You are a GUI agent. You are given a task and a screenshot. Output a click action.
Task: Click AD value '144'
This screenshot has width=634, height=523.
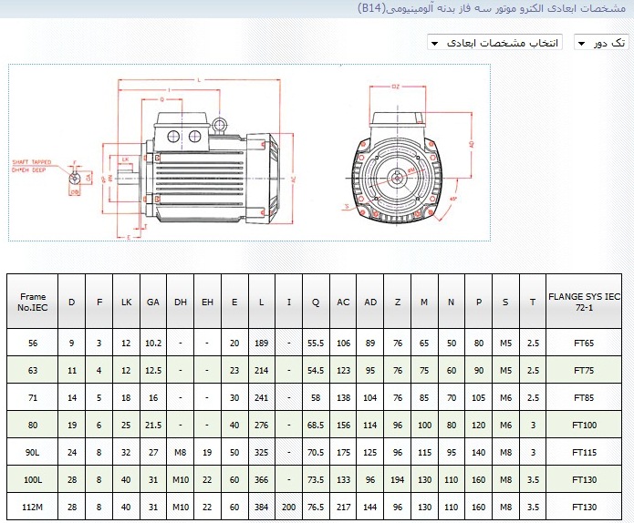coord(370,507)
